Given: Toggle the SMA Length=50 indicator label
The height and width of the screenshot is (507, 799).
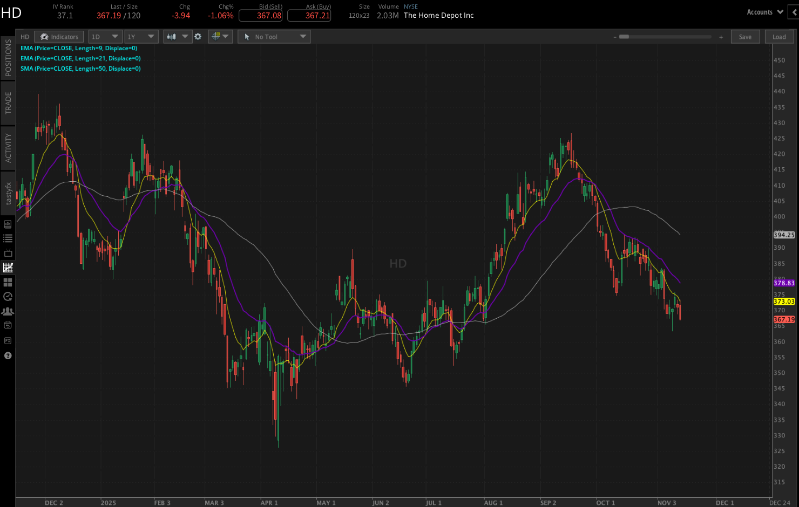Looking at the screenshot, I should click(x=80, y=68).
